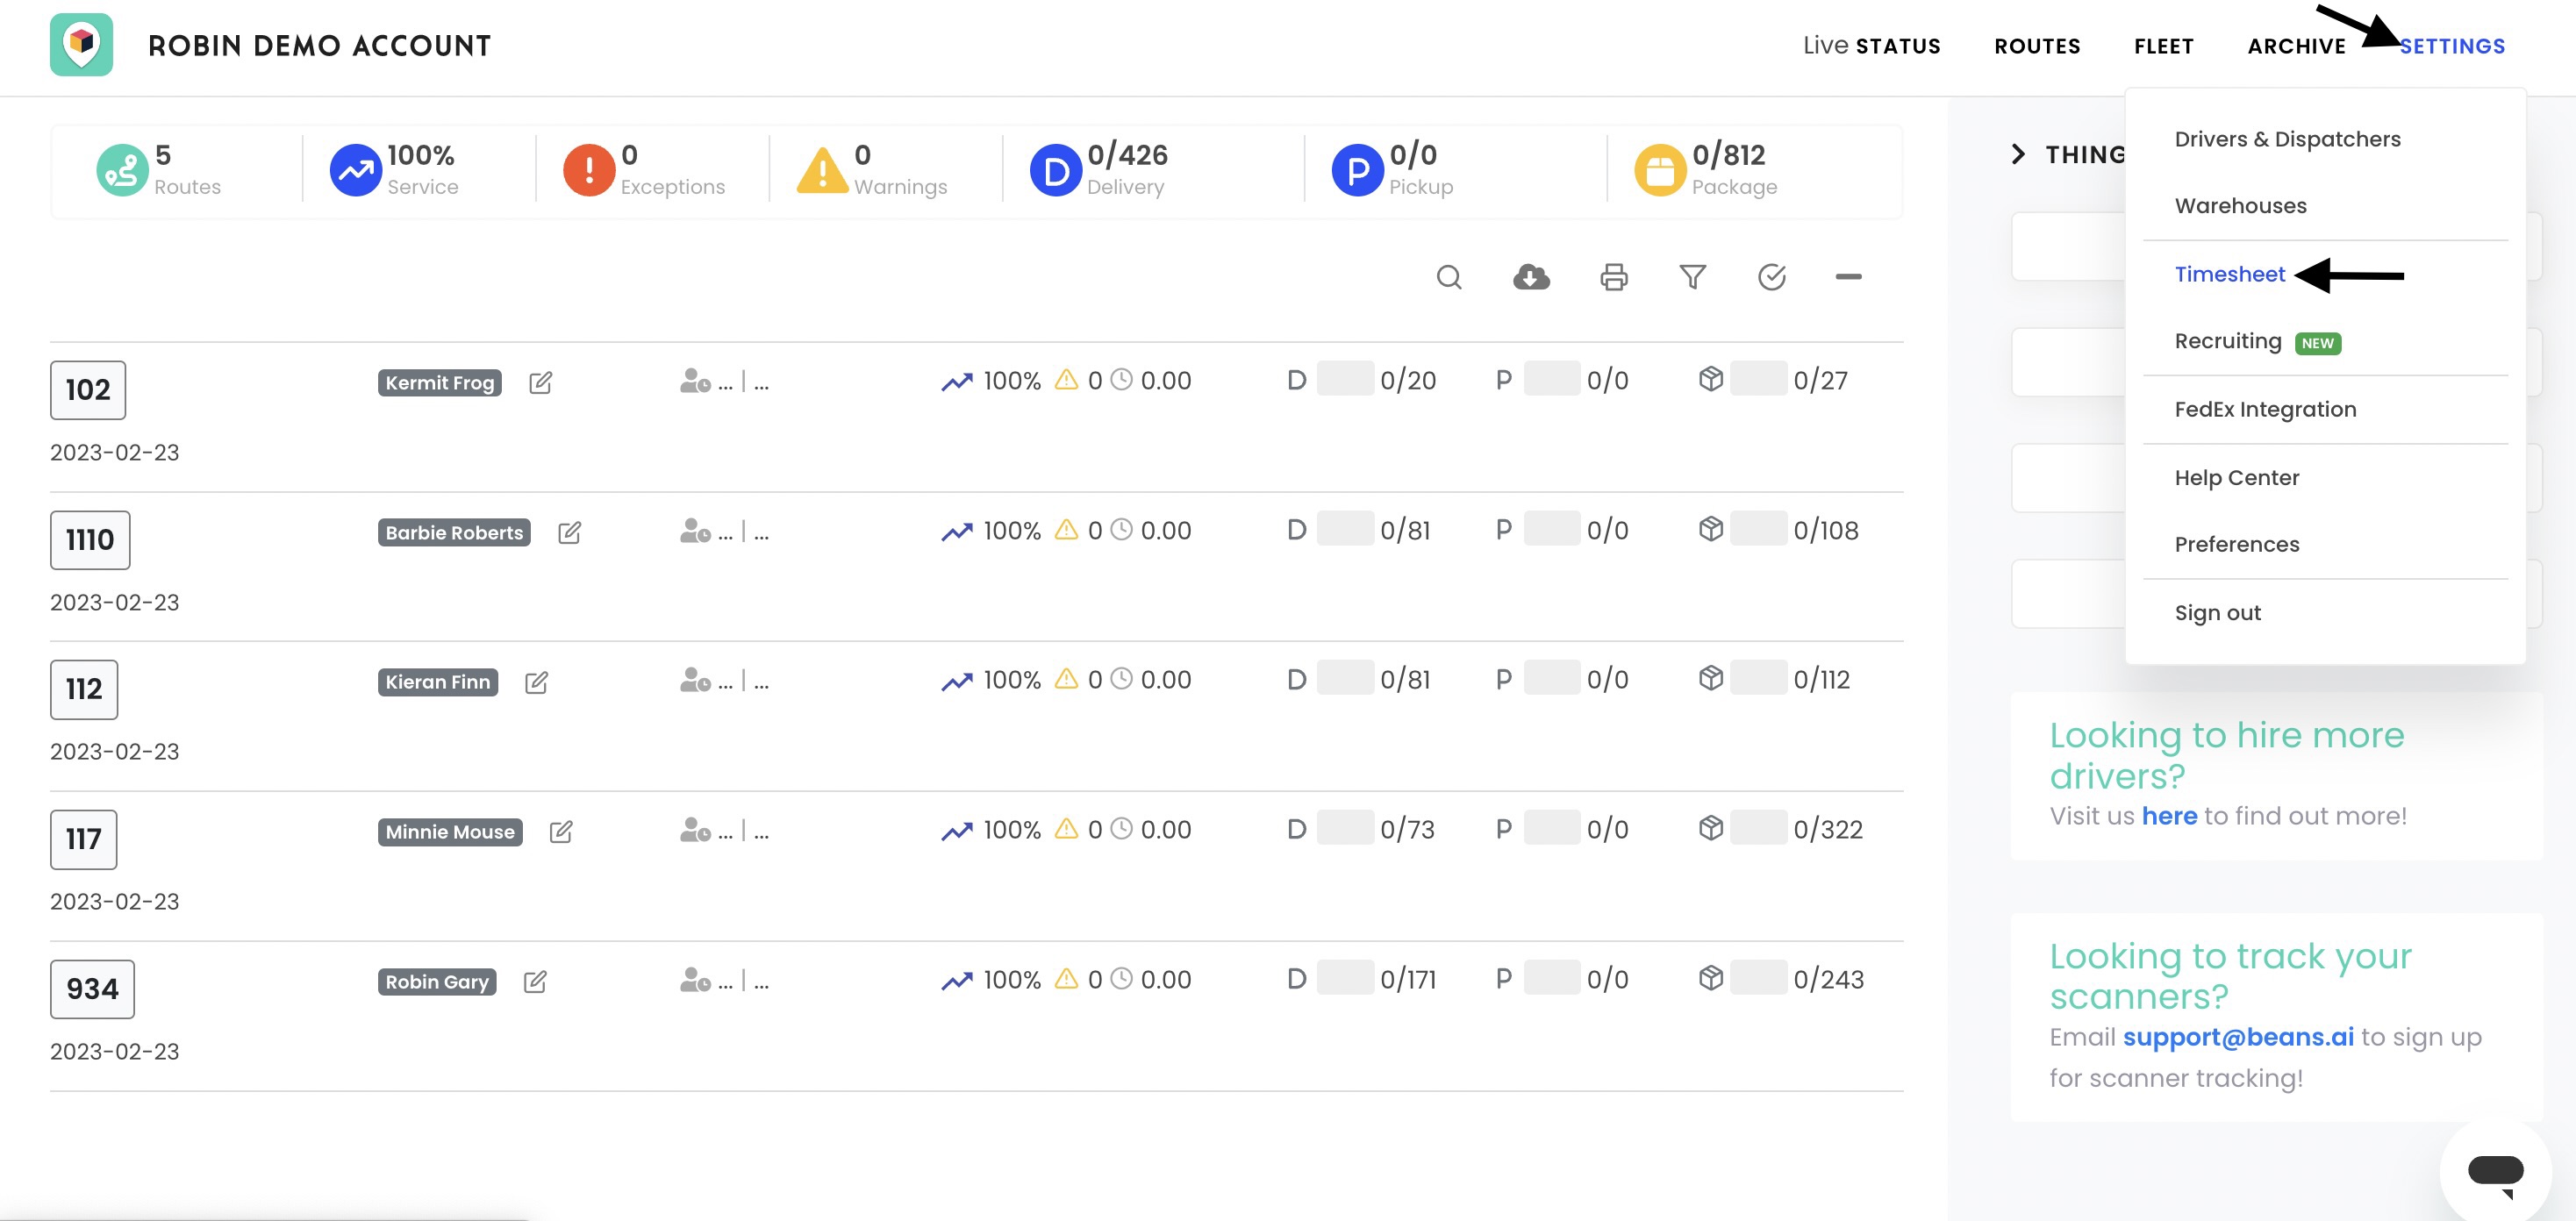
Task: Click the support@beans.ai email link
Action: click(2238, 1037)
